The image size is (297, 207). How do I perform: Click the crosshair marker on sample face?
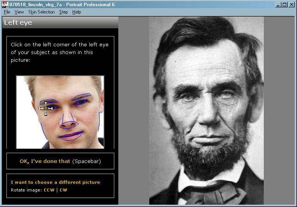point(46,108)
